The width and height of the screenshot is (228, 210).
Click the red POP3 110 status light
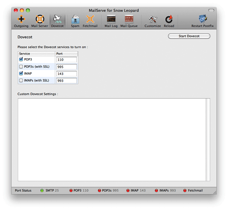click(71, 190)
